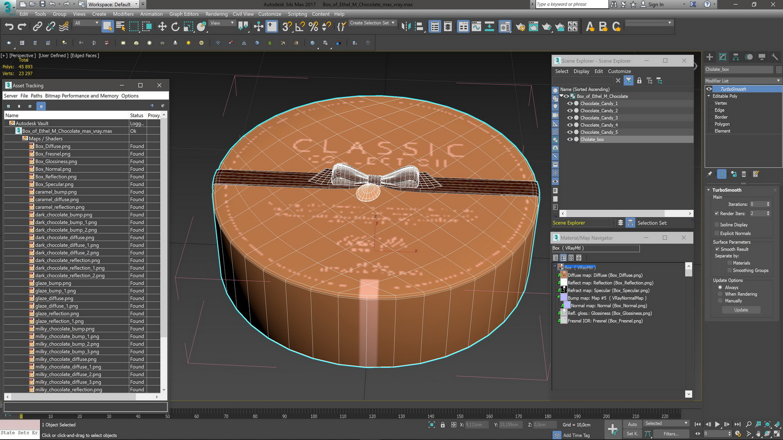This screenshot has width=783, height=440.
Task: Open the Modifier List dropdown
Action: (743, 81)
